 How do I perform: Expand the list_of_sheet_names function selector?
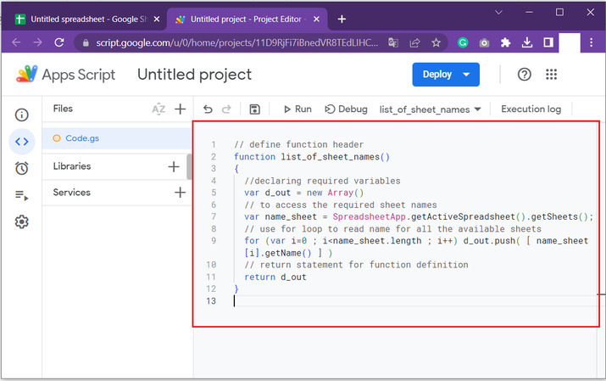coord(431,109)
